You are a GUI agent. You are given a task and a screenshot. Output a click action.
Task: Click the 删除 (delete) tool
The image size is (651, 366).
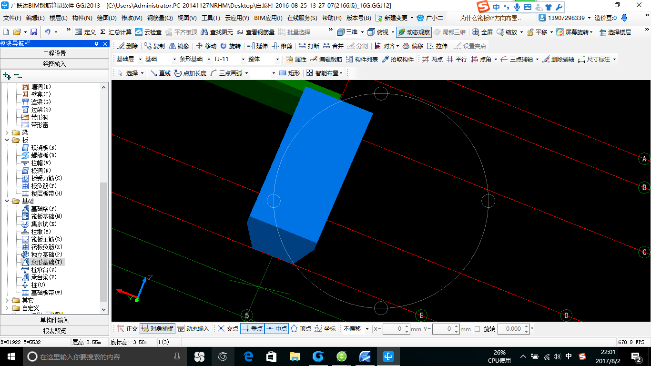click(127, 46)
